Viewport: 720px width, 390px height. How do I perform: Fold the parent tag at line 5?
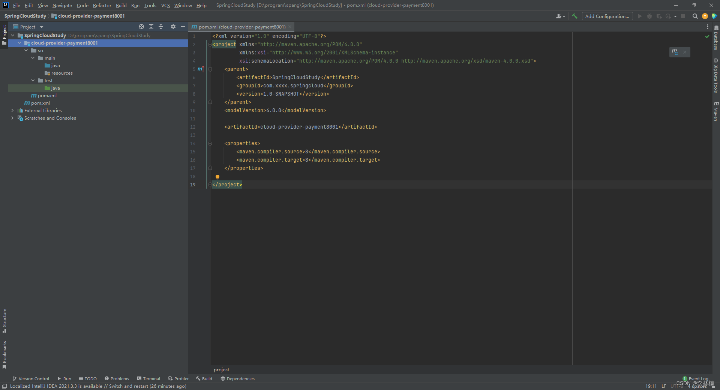(x=210, y=69)
